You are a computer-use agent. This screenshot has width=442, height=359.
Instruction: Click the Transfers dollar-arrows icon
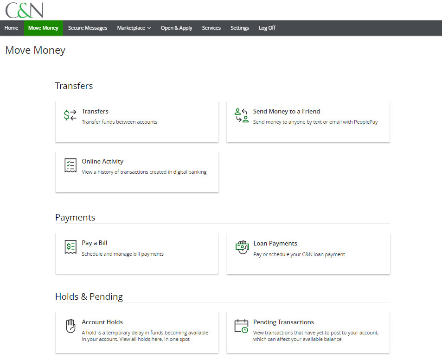tap(70, 115)
